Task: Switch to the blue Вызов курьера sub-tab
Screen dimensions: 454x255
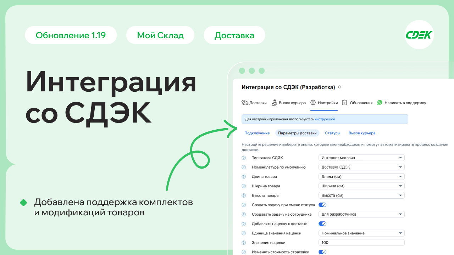Action: (x=362, y=133)
